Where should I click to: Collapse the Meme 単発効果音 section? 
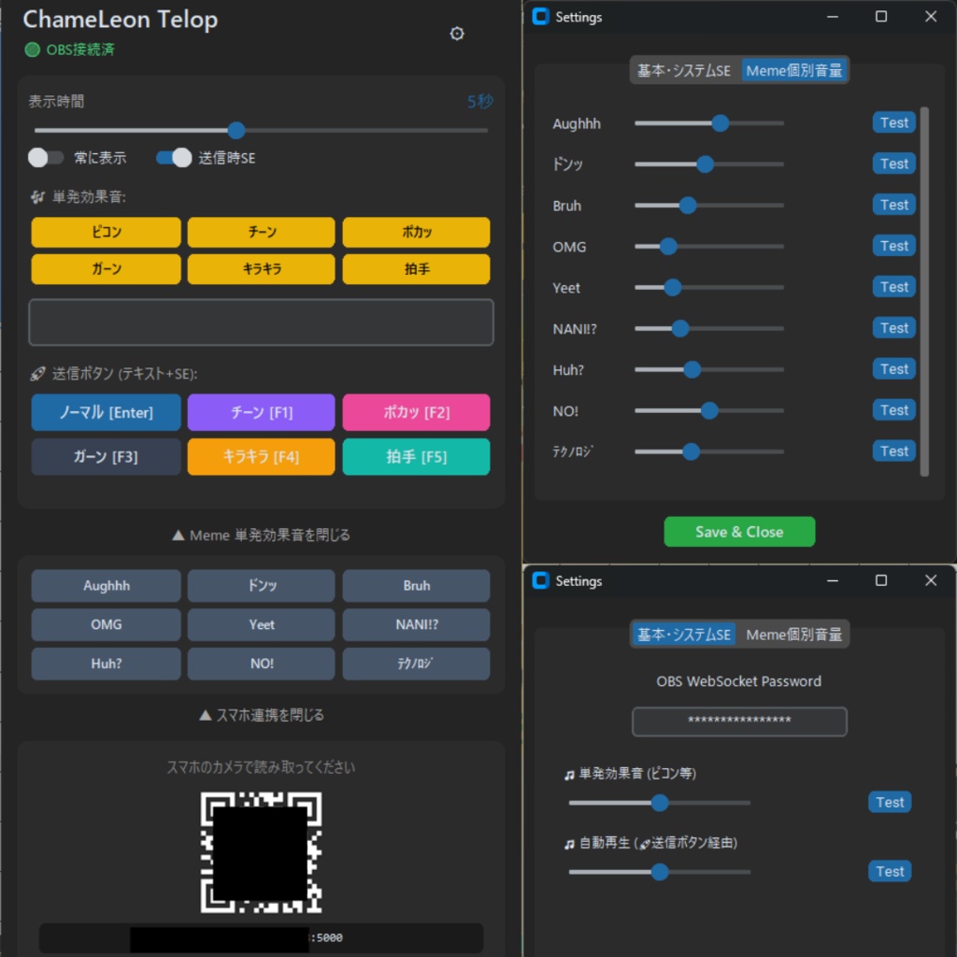(262, 536)
